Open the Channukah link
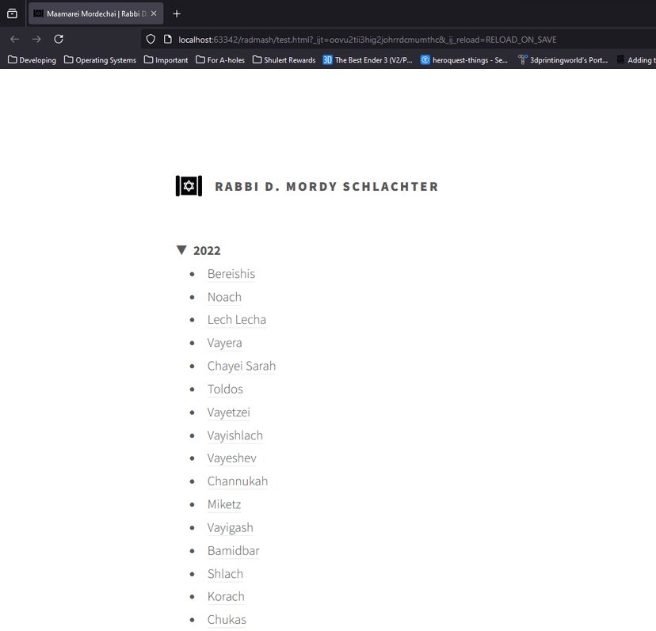The height and width of the screenshot is (631, 656). click(x=237, y=481)
